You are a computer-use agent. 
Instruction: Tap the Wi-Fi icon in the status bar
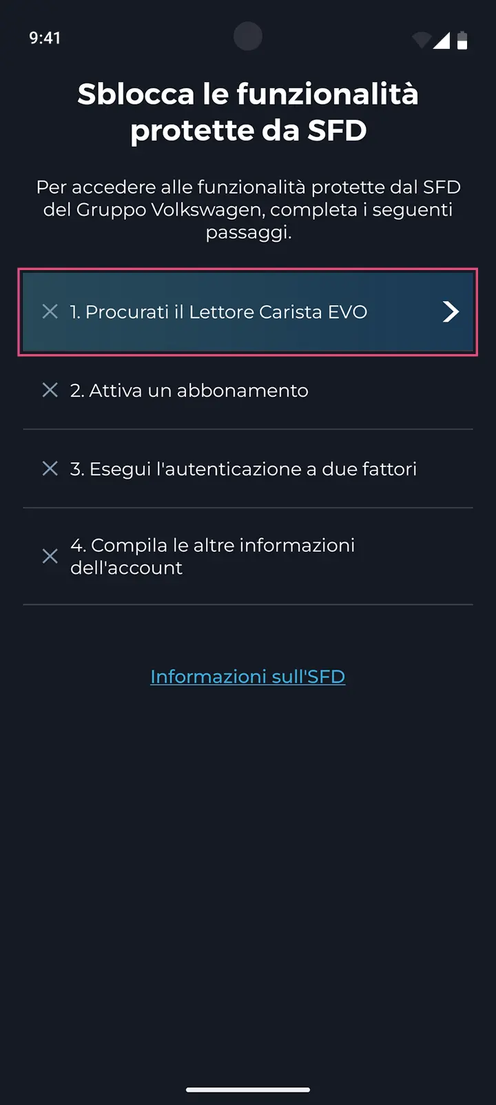[420, 39]
